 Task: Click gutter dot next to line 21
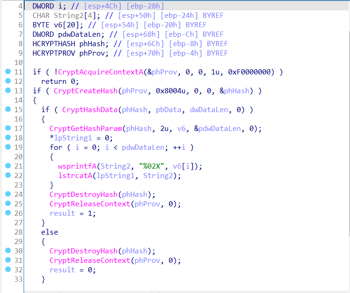tap(8, 166)
